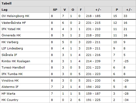Click the Lag column header
Image resolution: width=136 pixels, height=103 pixels.
(x=4, y=10)
